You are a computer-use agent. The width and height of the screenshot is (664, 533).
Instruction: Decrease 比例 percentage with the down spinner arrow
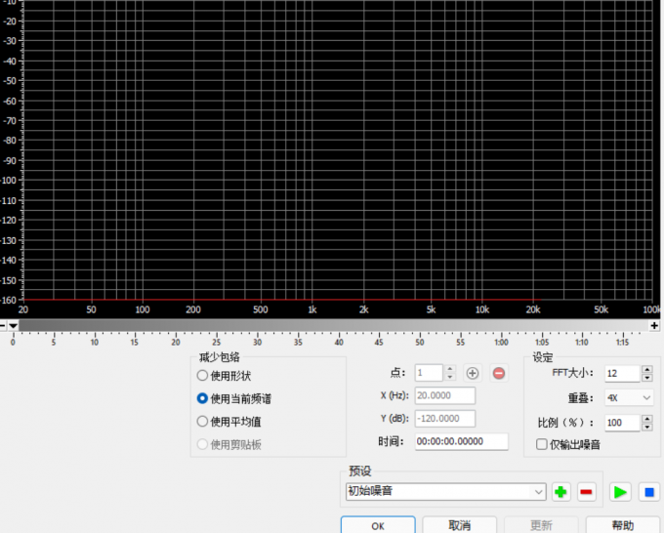click(647, 428)
